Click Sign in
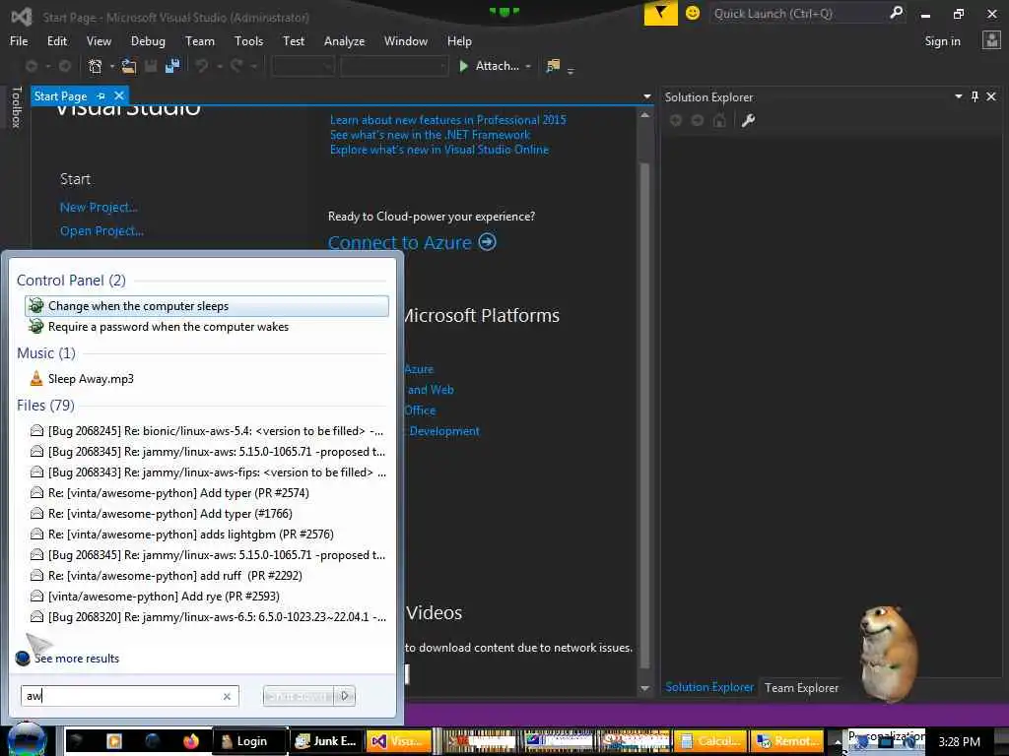Image resolution: width=1009 pixels, height=756 pixels. click(x=942, y=41)
